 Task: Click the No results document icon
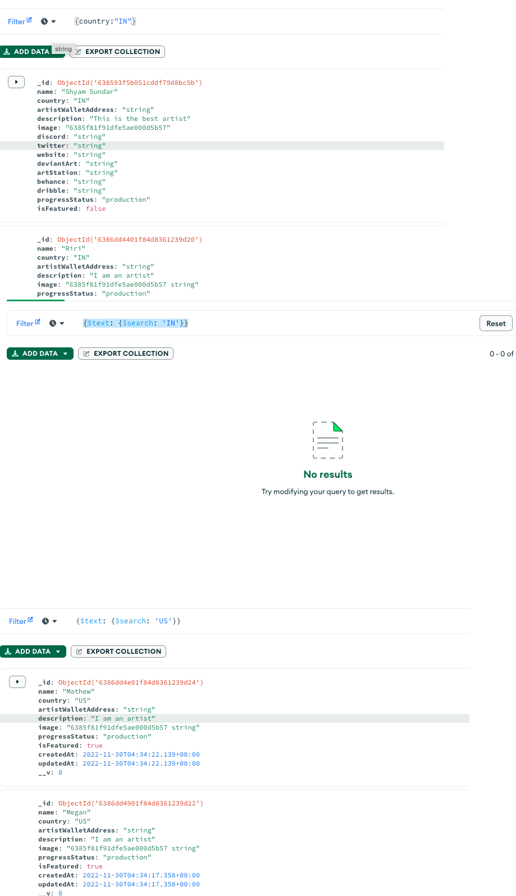point(328,440)
